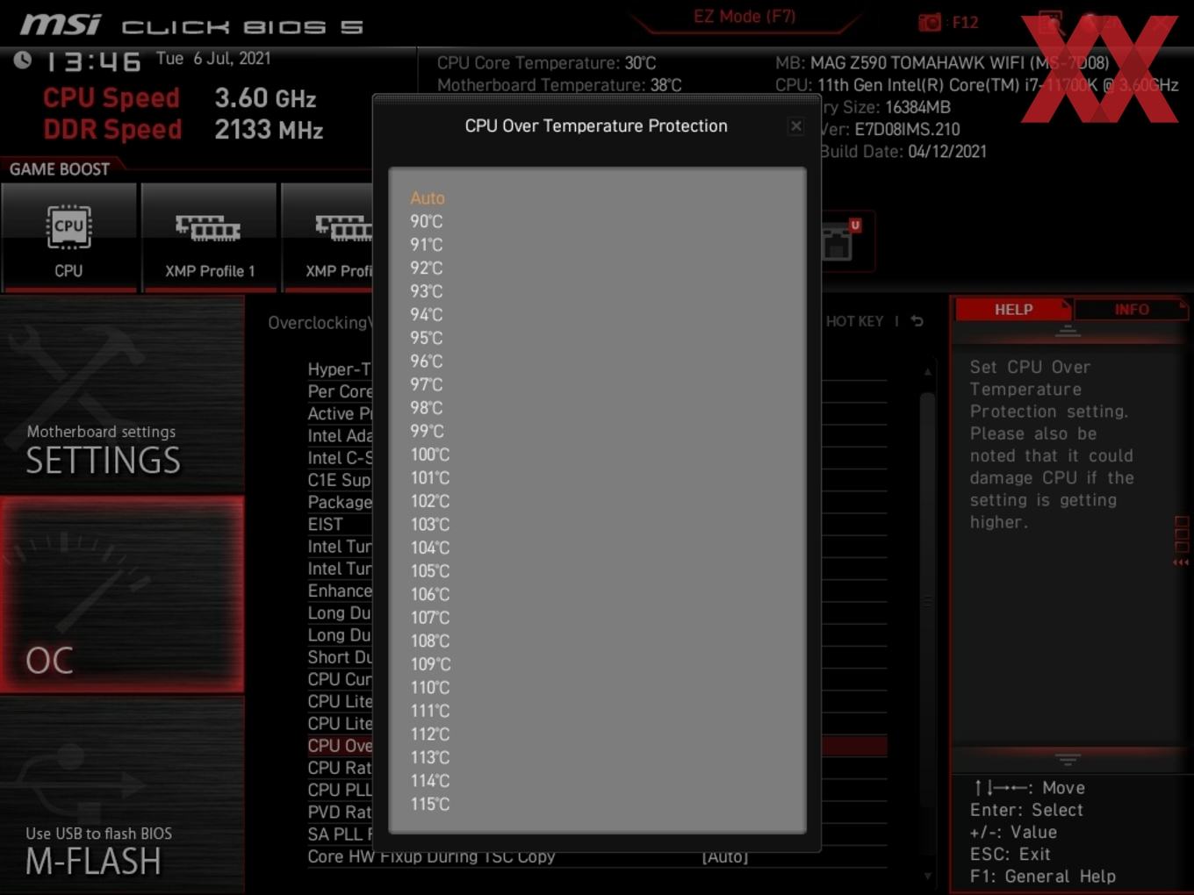The width and height of the screenshot is (1194, 895).
Task: Open Motherboard SETTINGS section
Action: 122,395
